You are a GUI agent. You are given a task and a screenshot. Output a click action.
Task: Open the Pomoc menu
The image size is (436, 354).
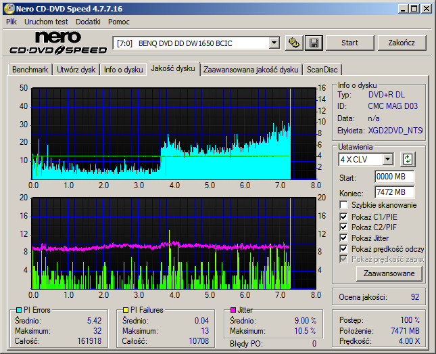pyautogui.click(x=119, y=22)
